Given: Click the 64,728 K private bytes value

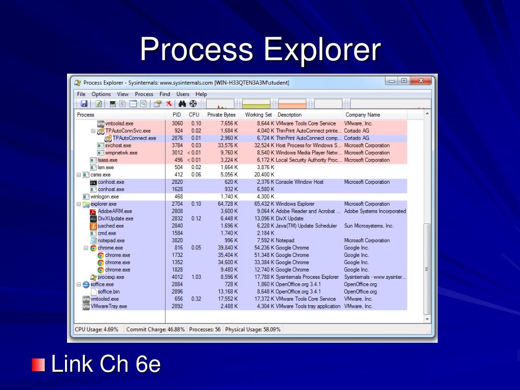Looking at the screenshot, I should point(227,204).
